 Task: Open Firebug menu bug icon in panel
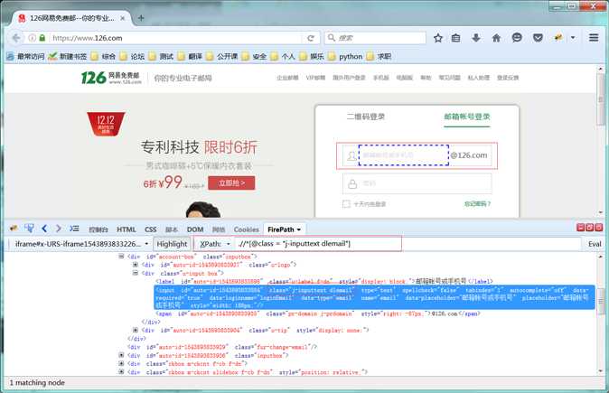pos(14,229)
